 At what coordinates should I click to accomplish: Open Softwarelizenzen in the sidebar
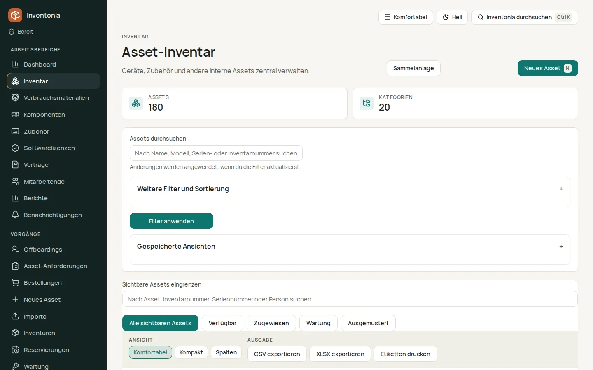coord(54,148)
